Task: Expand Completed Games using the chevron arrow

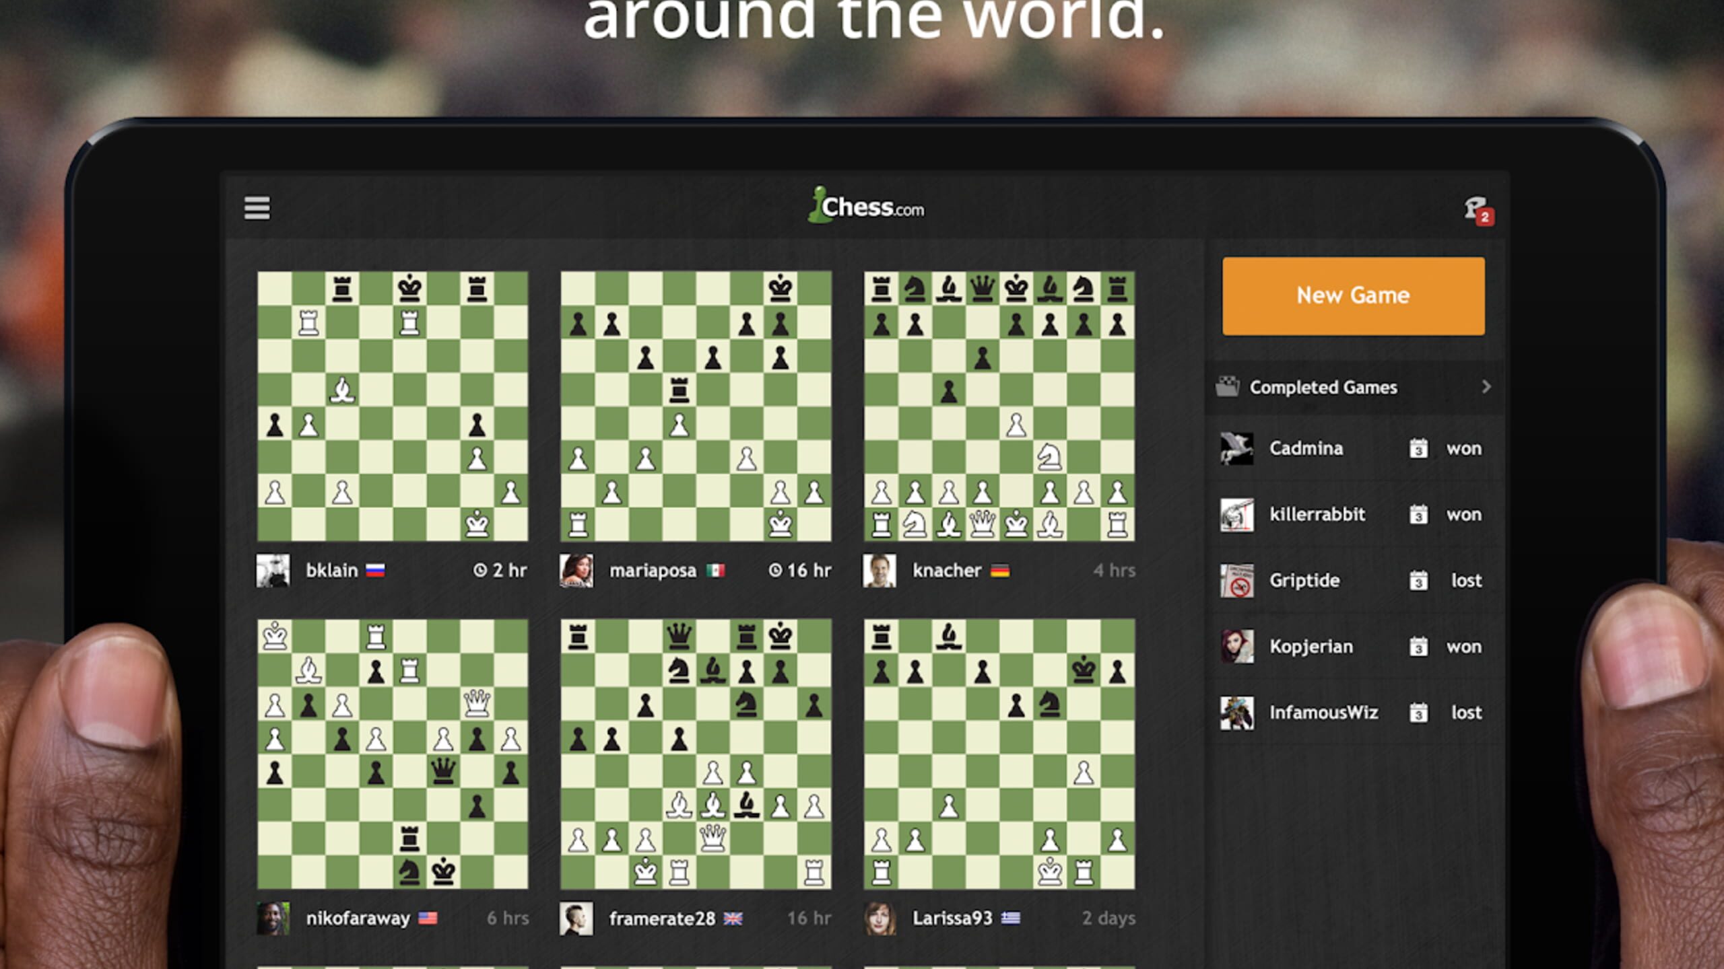Action: (x=1486, y=387)
